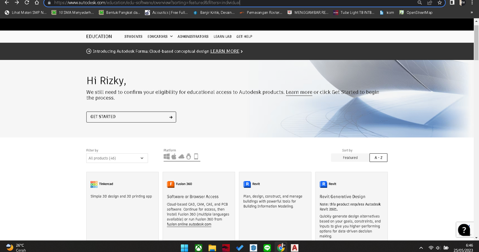Open the Banjir Kritik, Desain... bookmark
The image size is (479, 252).
tap(214, 12)
